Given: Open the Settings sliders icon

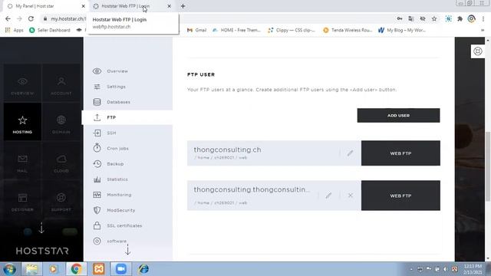Looking at the screenshot, I should pyautogui.click(x=97, y=87).
